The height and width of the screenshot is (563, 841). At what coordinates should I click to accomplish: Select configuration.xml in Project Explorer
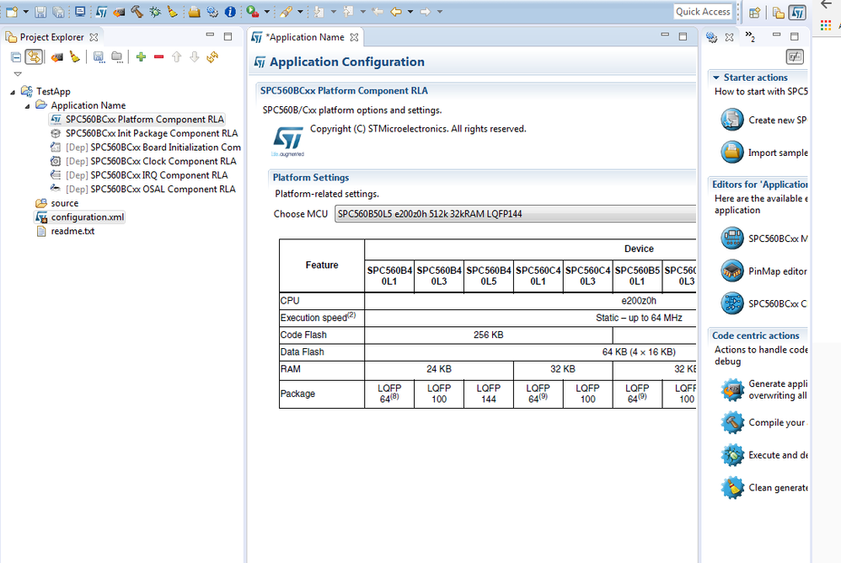click(x=88, y=217)
